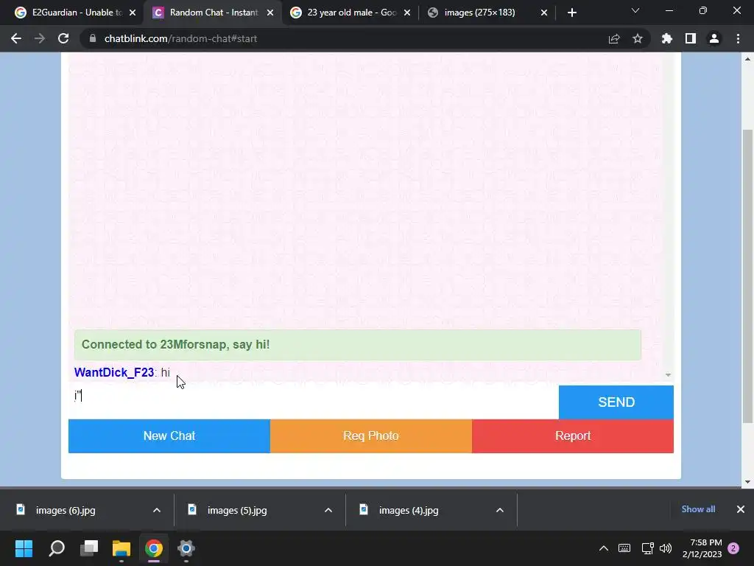
Task: Report the chat partner
Action: (x=573, y=436)
